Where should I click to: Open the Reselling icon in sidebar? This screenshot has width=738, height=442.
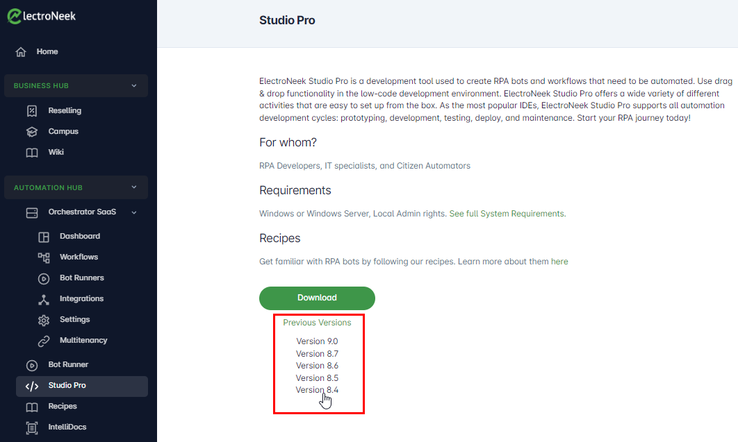pyautogui.click(x=31, y=111)
